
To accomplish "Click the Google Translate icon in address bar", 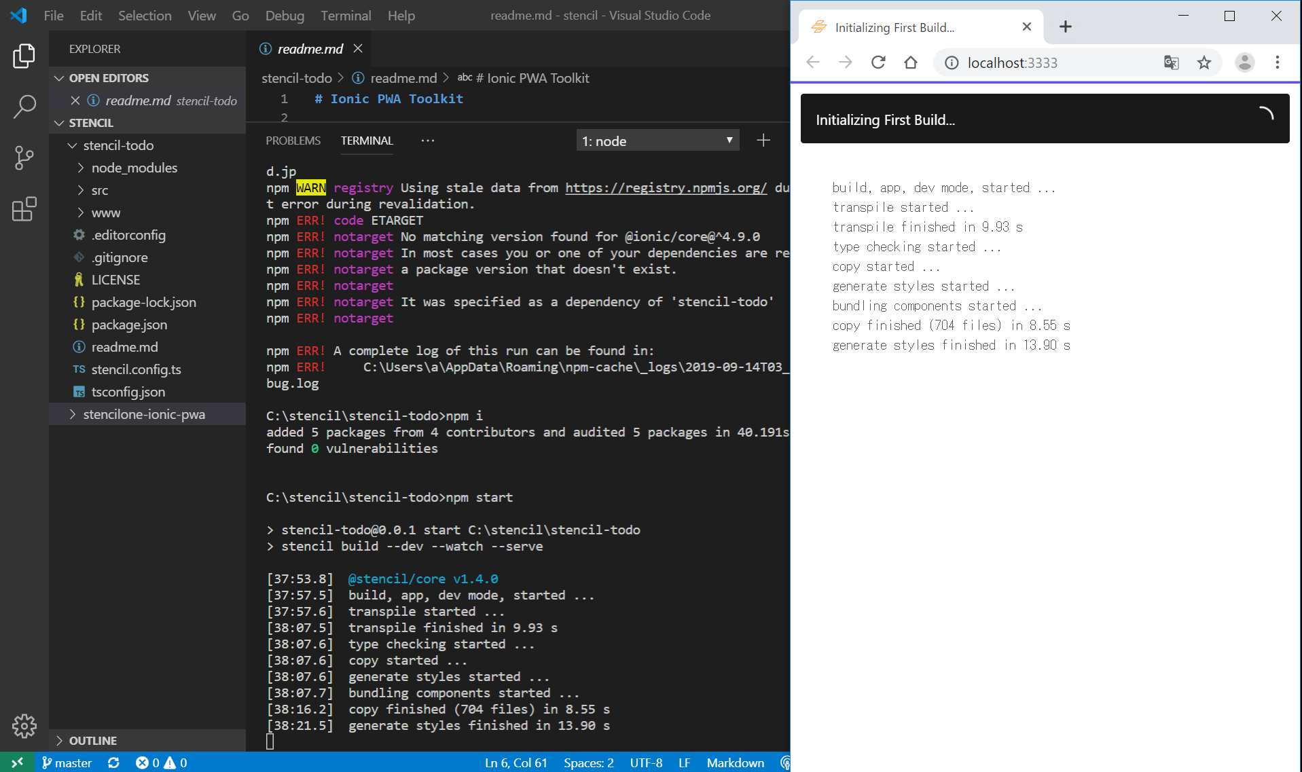I will (x=1171, y=62).
